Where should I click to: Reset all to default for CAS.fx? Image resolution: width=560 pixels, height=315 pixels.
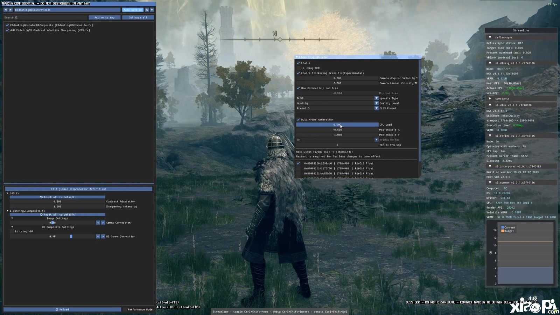pos(57,197)
